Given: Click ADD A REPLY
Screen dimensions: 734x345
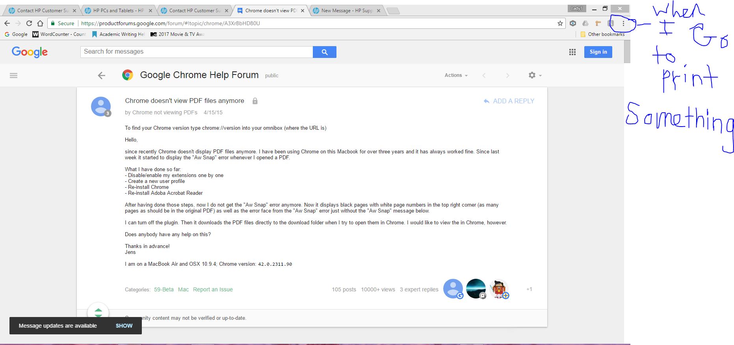Looking at the screenshot, I should click(509, 101).
